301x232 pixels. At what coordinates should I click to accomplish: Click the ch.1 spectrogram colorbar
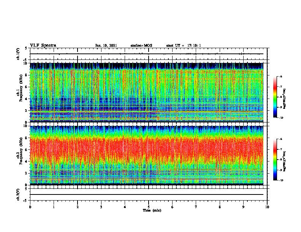coord(275,97)
